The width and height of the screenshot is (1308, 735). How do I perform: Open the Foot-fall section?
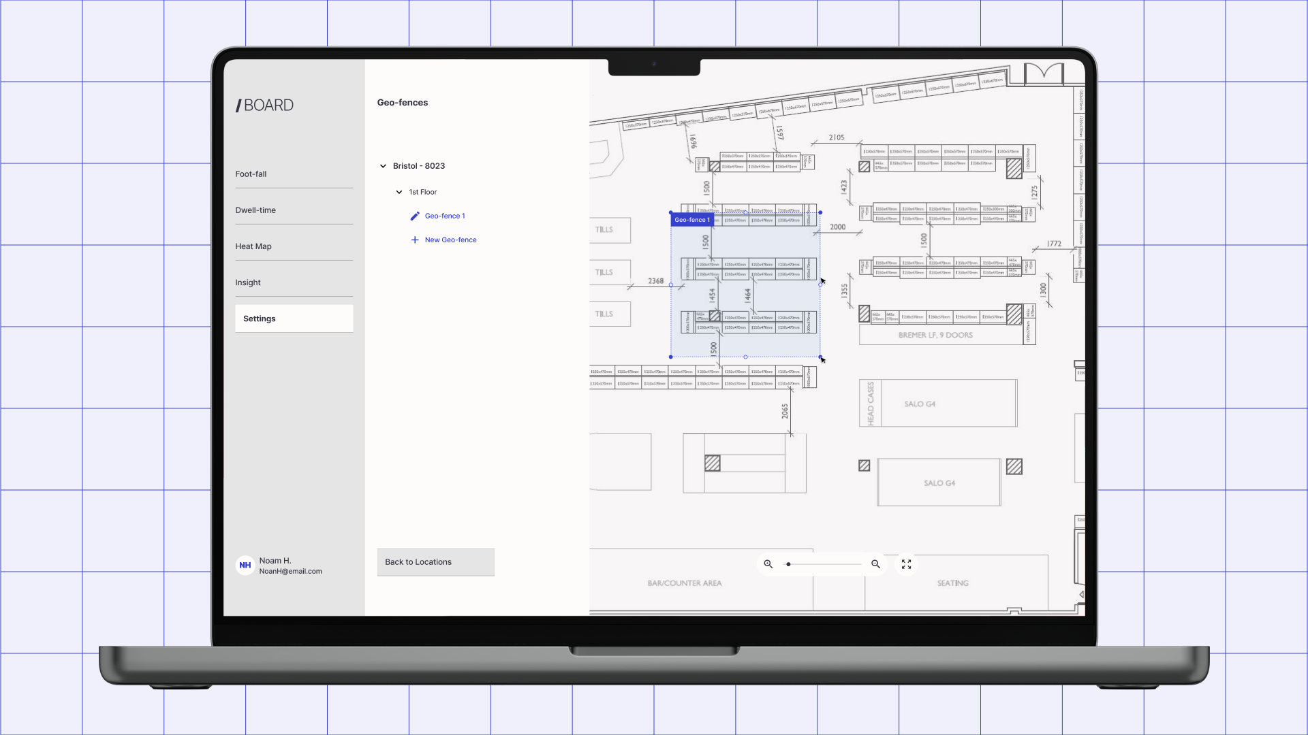[x=294, y=174]
